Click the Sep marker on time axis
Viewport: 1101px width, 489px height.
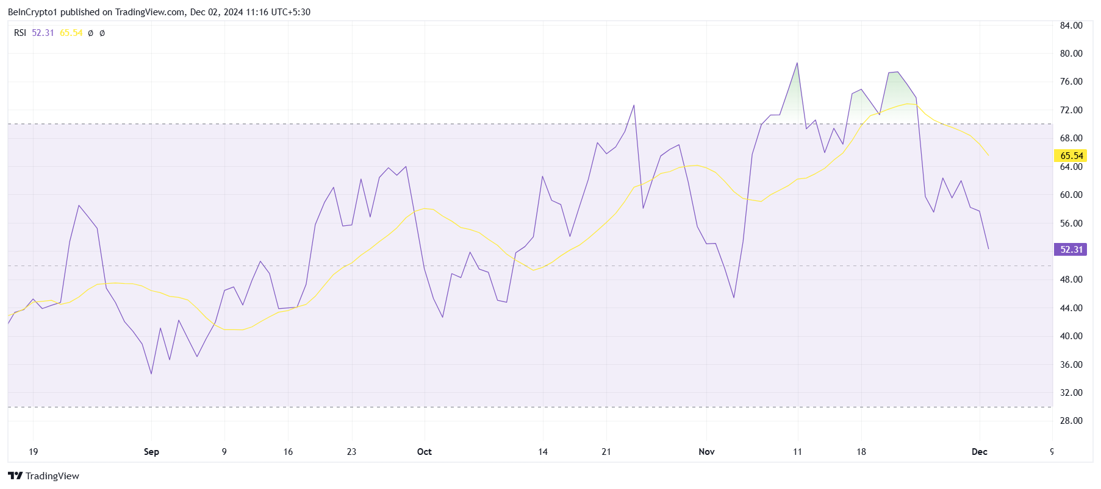tap(151, 452)
